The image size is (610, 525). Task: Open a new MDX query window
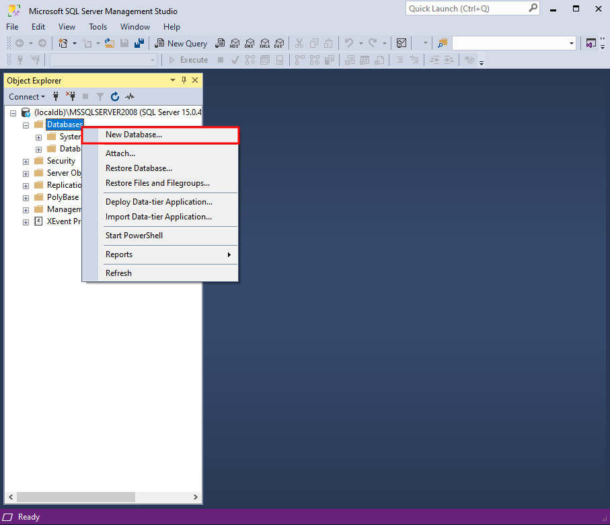tap(235, 43)
